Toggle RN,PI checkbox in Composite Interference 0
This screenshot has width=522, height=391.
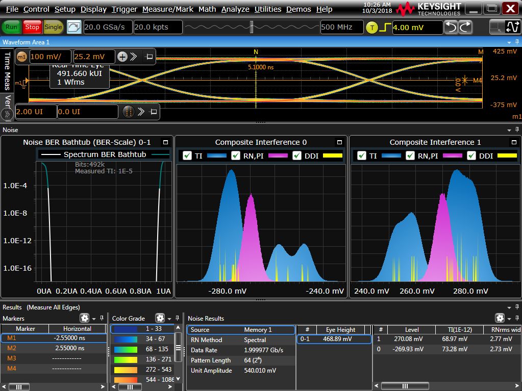236,155
